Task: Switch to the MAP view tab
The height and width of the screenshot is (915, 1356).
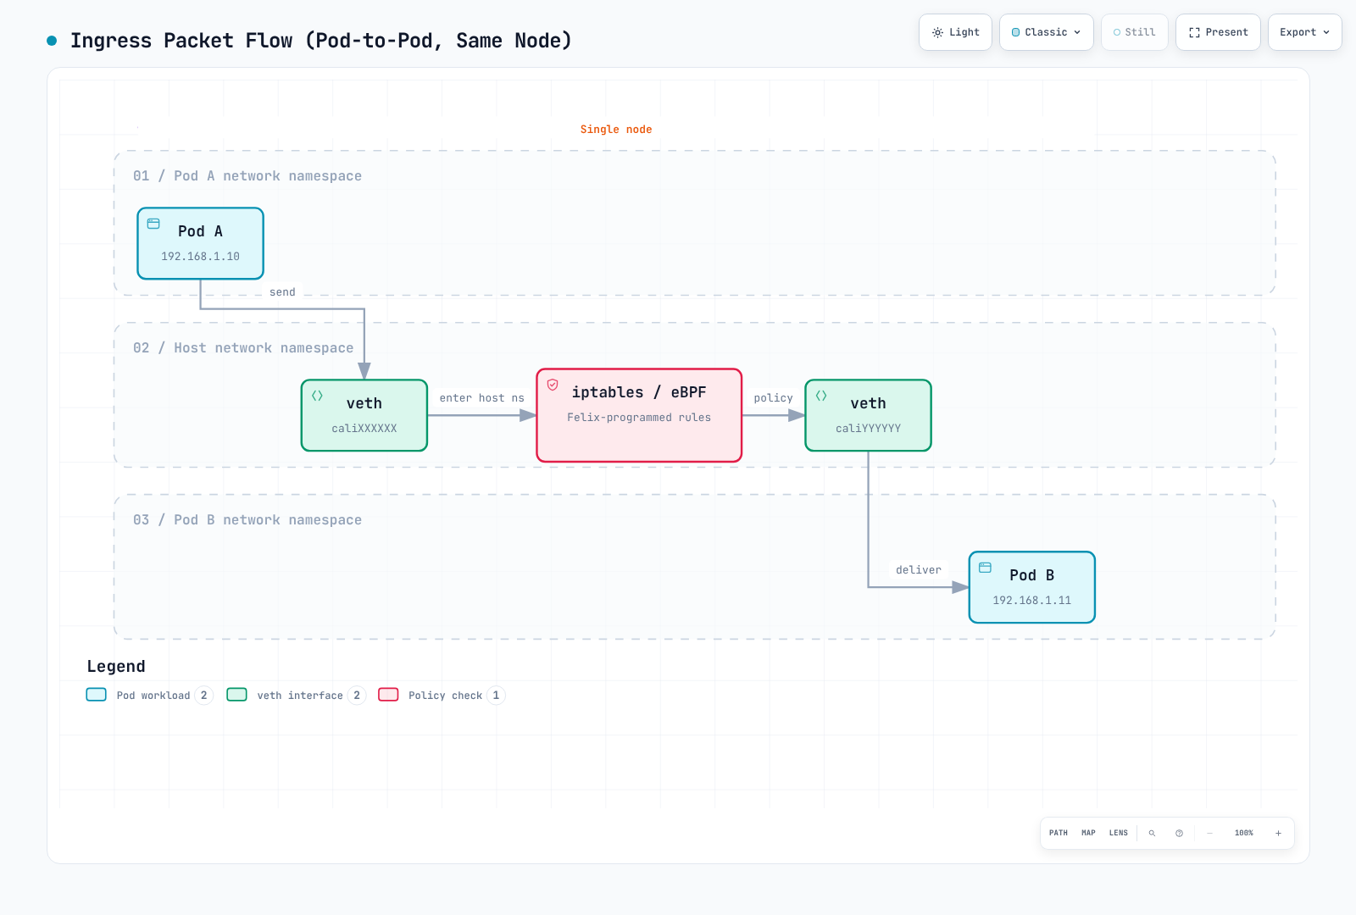Action: click(x=1089, y=833)
